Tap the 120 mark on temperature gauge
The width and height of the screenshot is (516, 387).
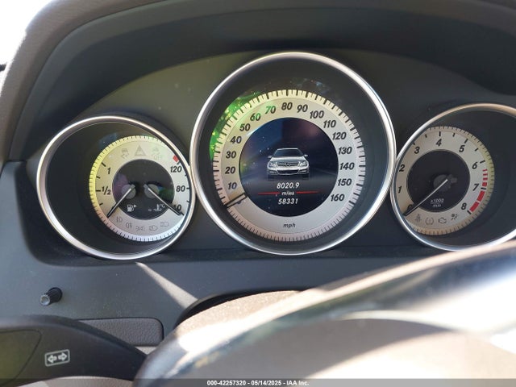pos(177,169)
